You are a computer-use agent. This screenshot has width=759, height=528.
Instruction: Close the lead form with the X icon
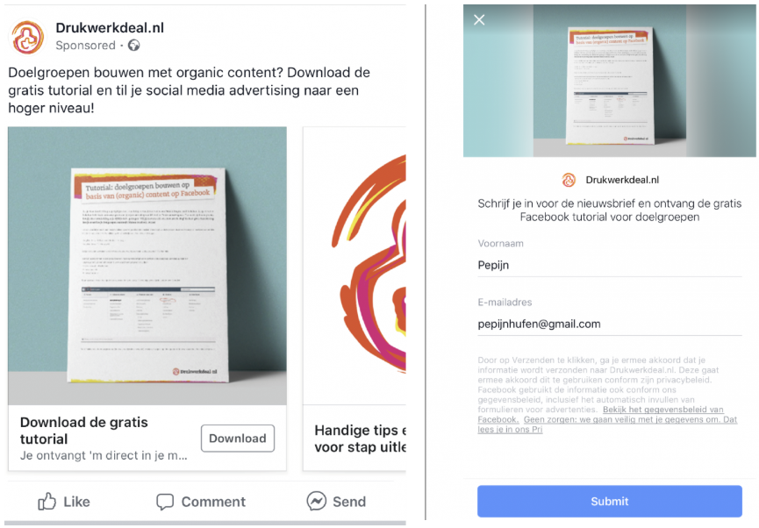pyautogui.click(x=479, y=20)
